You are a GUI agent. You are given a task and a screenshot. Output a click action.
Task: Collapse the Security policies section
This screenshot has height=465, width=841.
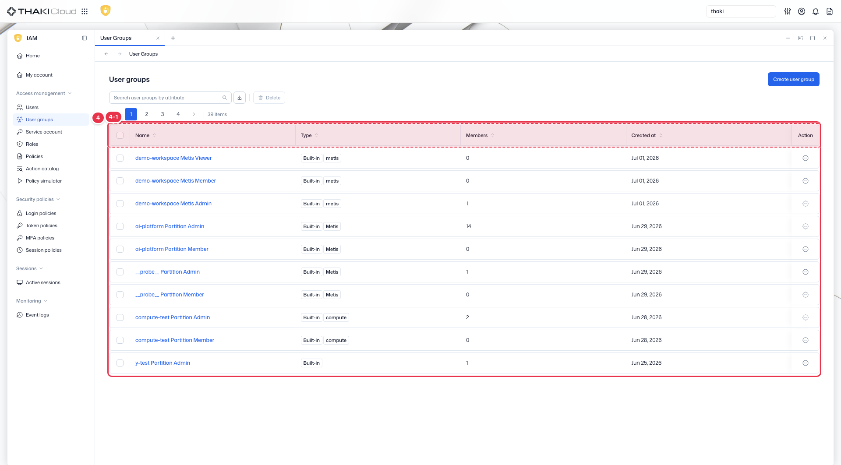38,199
